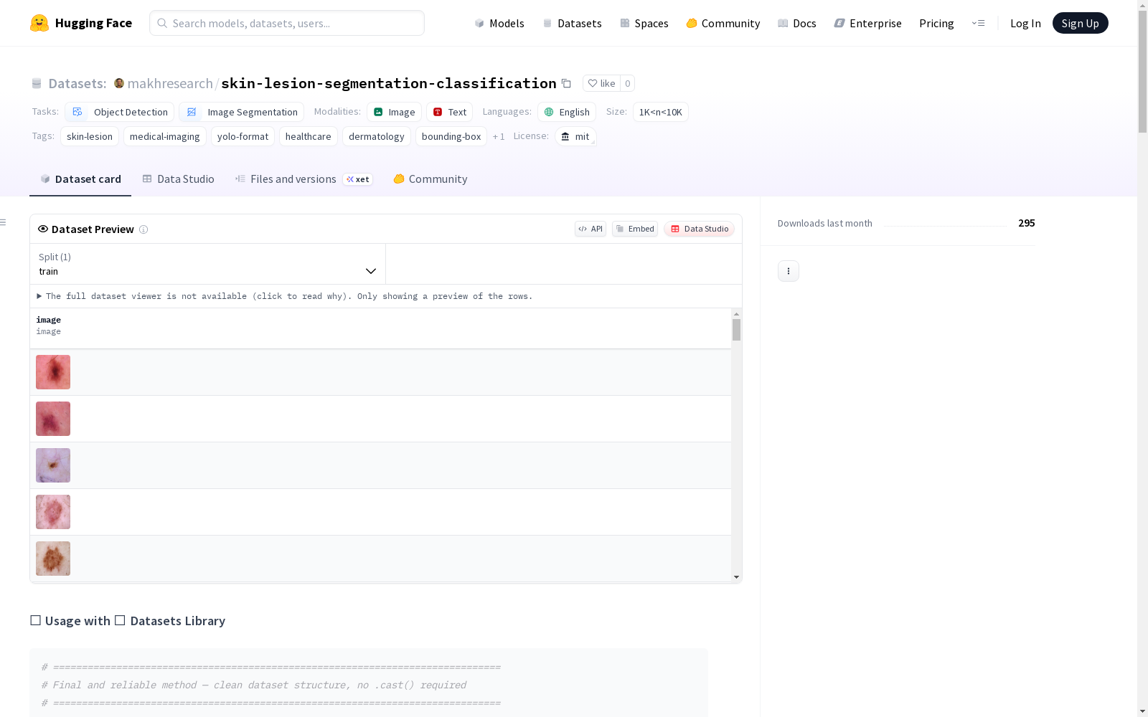Open the second dark red lesion thumbnail
Image resolution: width=1148 pixels, height=717 pixels.
click(53, 419)
